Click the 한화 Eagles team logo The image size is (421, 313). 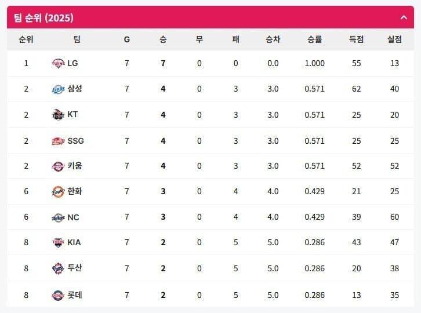pyautogui.click(x=58, y=192)
